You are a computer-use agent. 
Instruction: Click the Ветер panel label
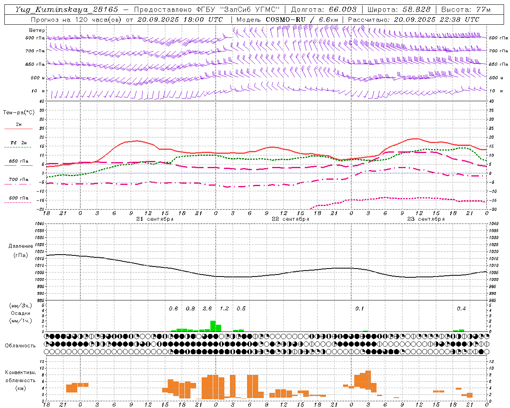[37, 30]
